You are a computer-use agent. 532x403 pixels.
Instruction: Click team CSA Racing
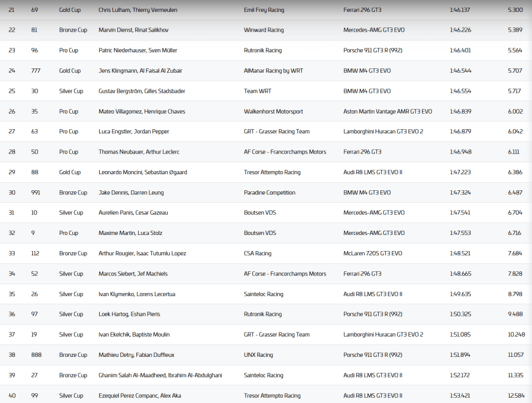(258, 253)
